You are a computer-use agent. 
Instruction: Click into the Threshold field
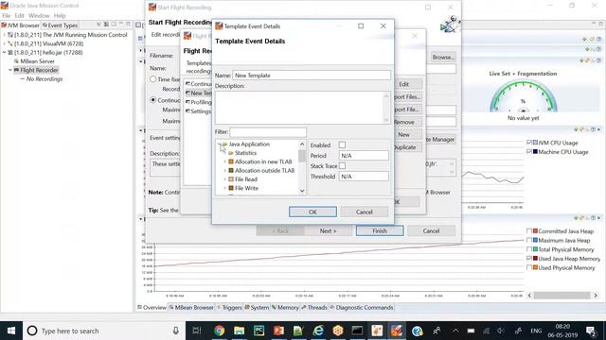(x=364, y=177)
